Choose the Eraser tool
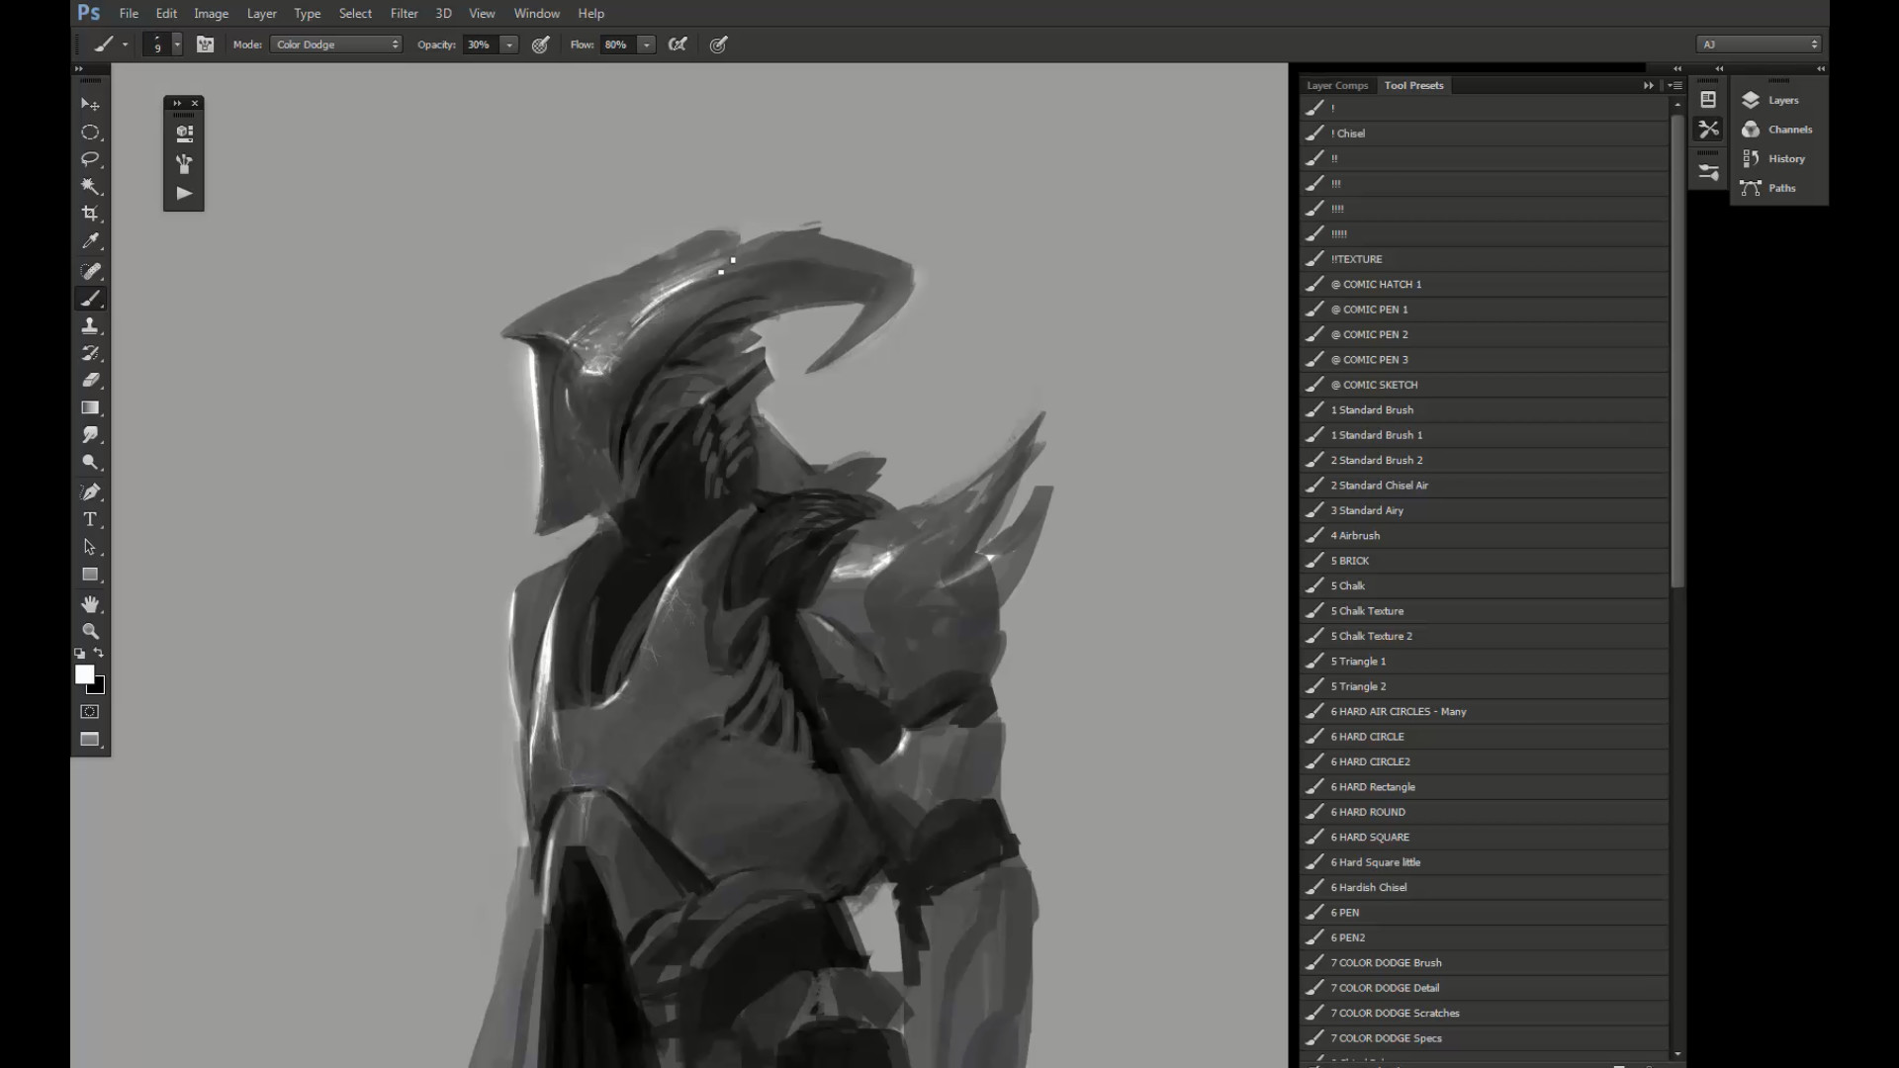The image size is (1899, 1068). tap(90, 381)
